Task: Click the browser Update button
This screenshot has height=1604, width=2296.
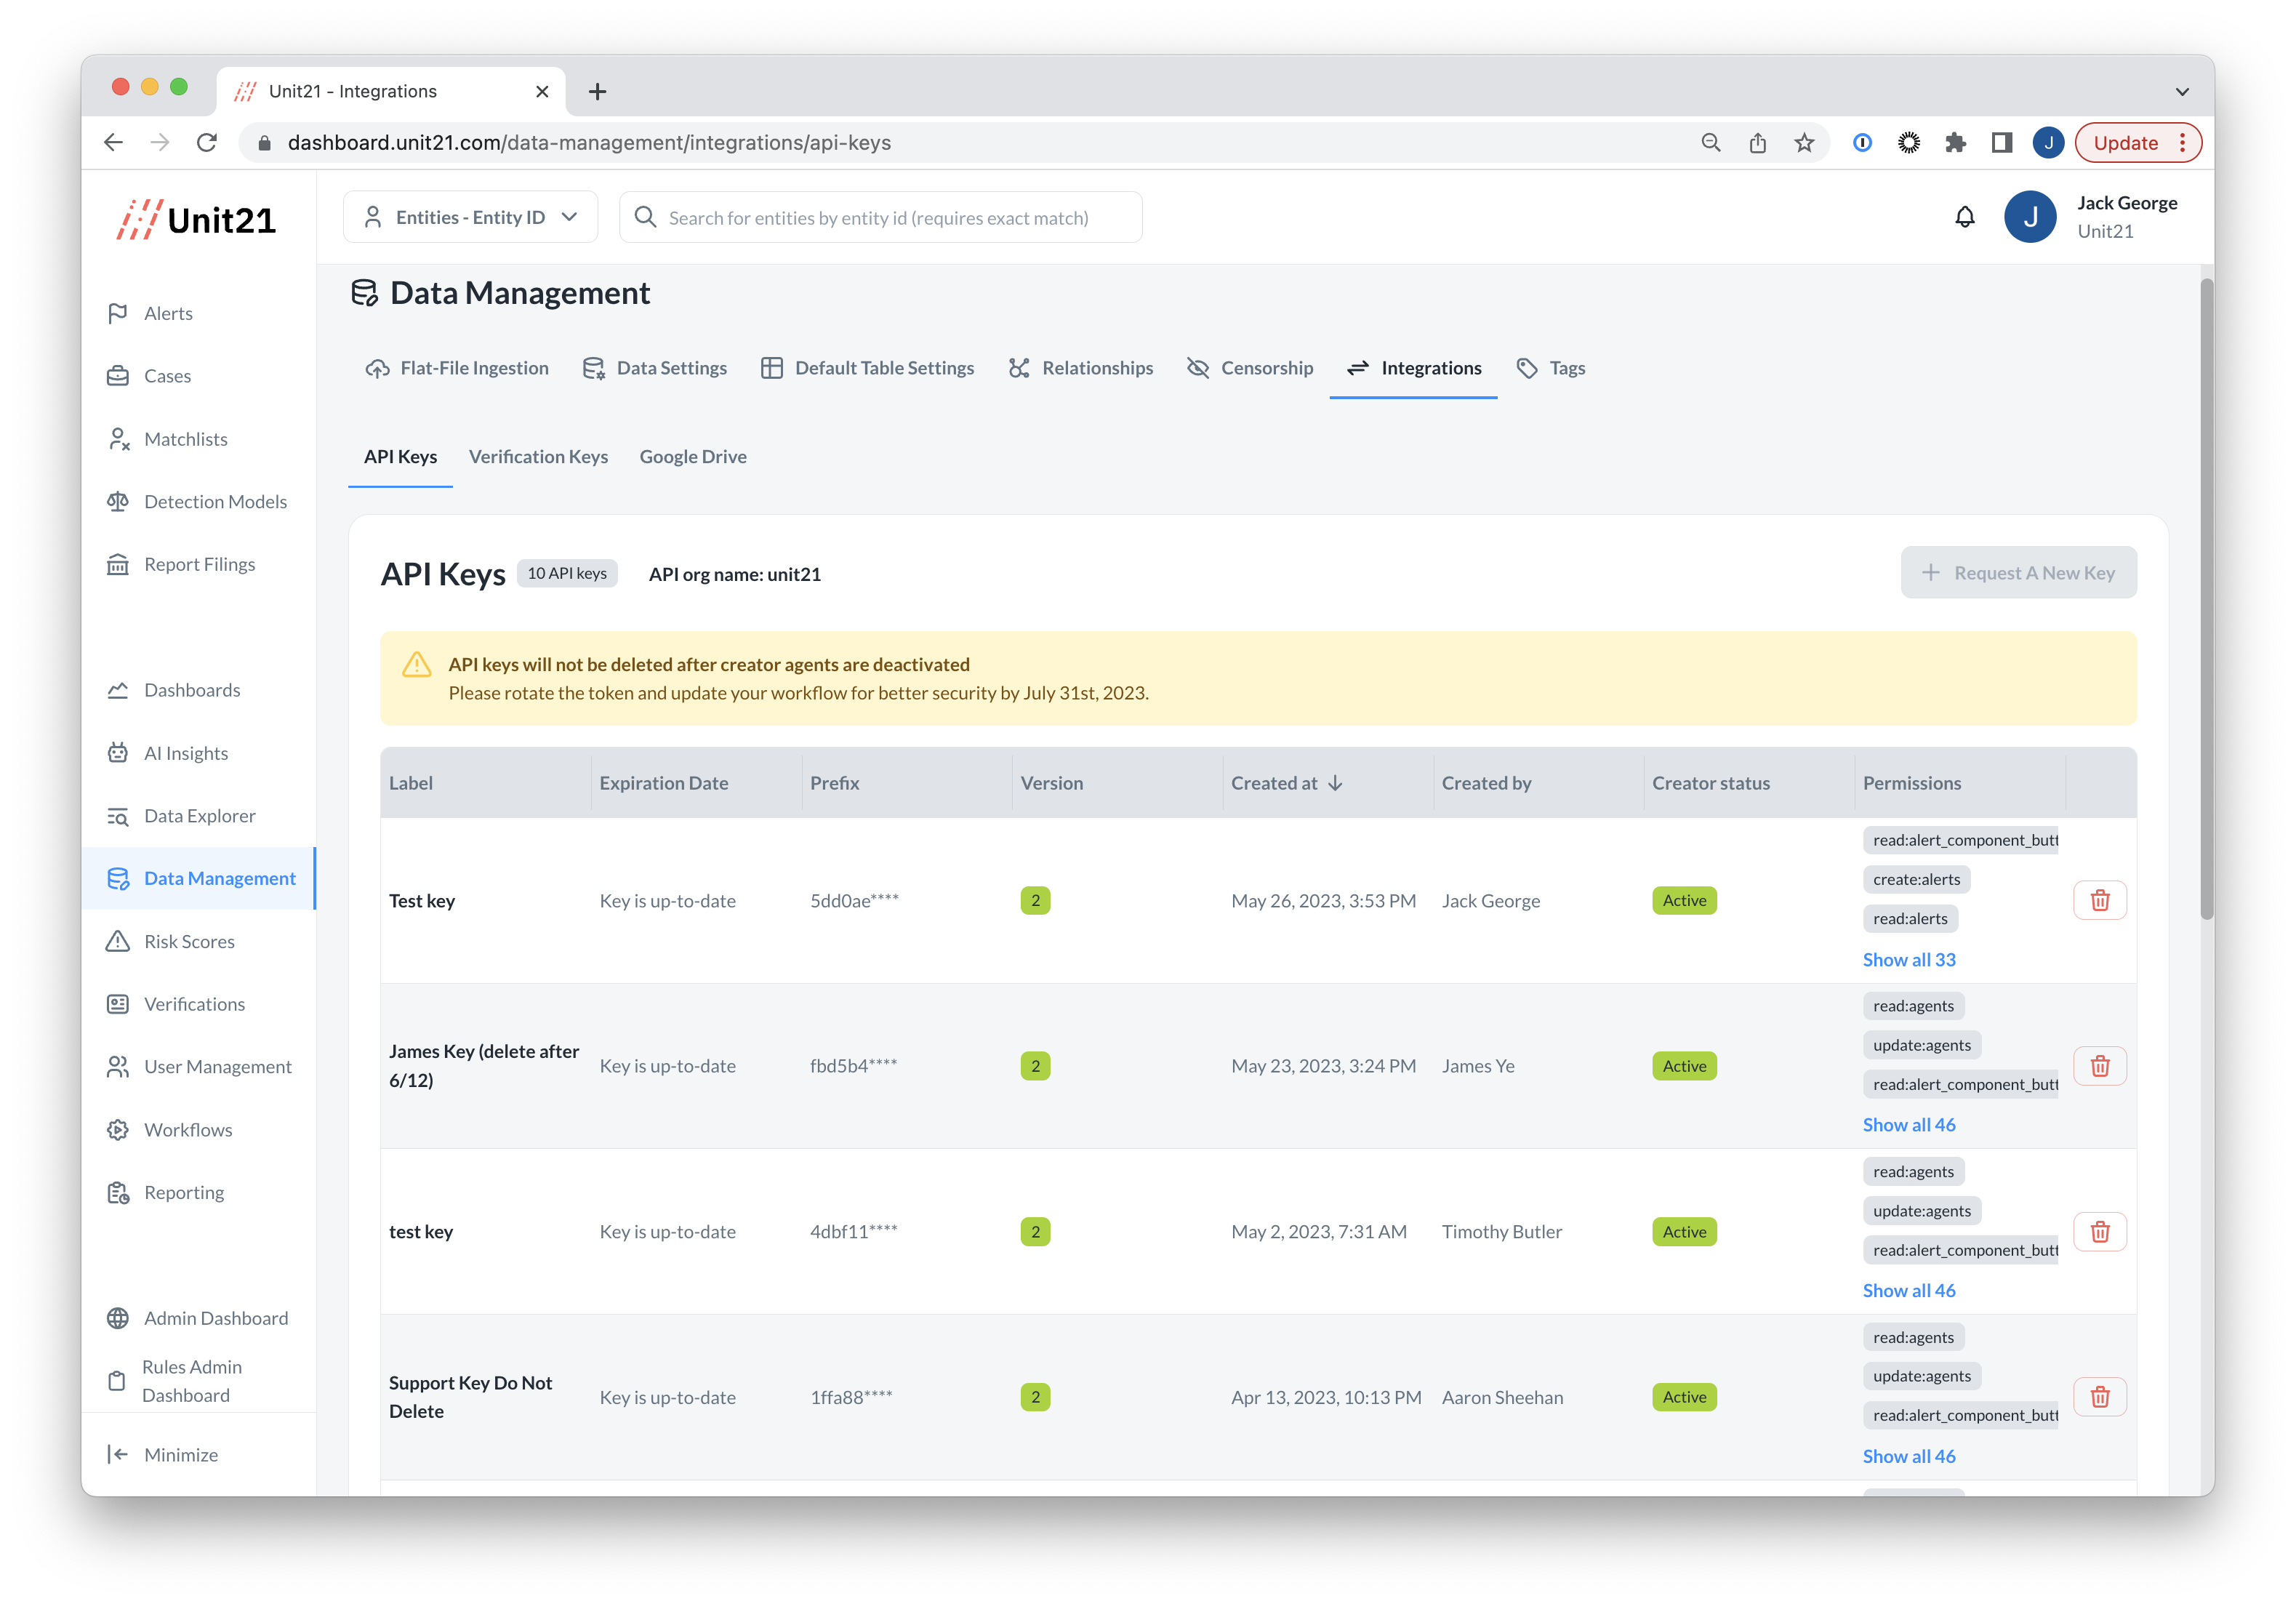Action: (2125, 143)
